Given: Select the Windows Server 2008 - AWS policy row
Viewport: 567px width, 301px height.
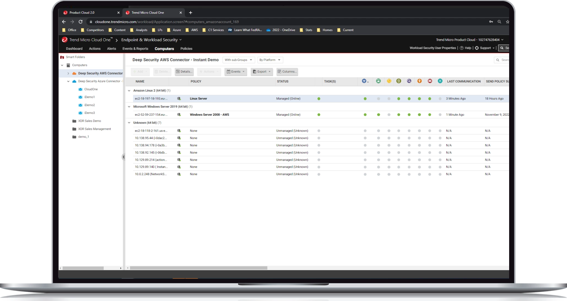Looking at the screenshot, I should 318,115.
